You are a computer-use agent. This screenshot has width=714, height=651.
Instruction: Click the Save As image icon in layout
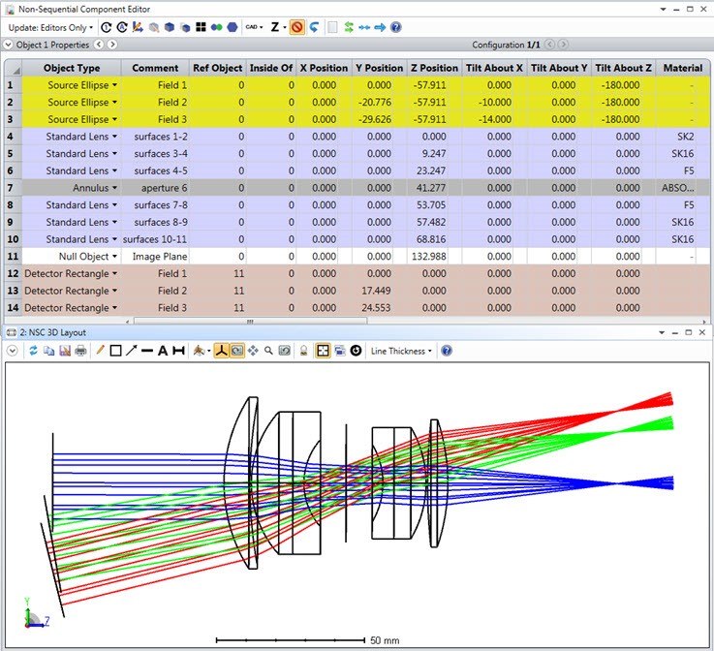[x=65, y=351]
